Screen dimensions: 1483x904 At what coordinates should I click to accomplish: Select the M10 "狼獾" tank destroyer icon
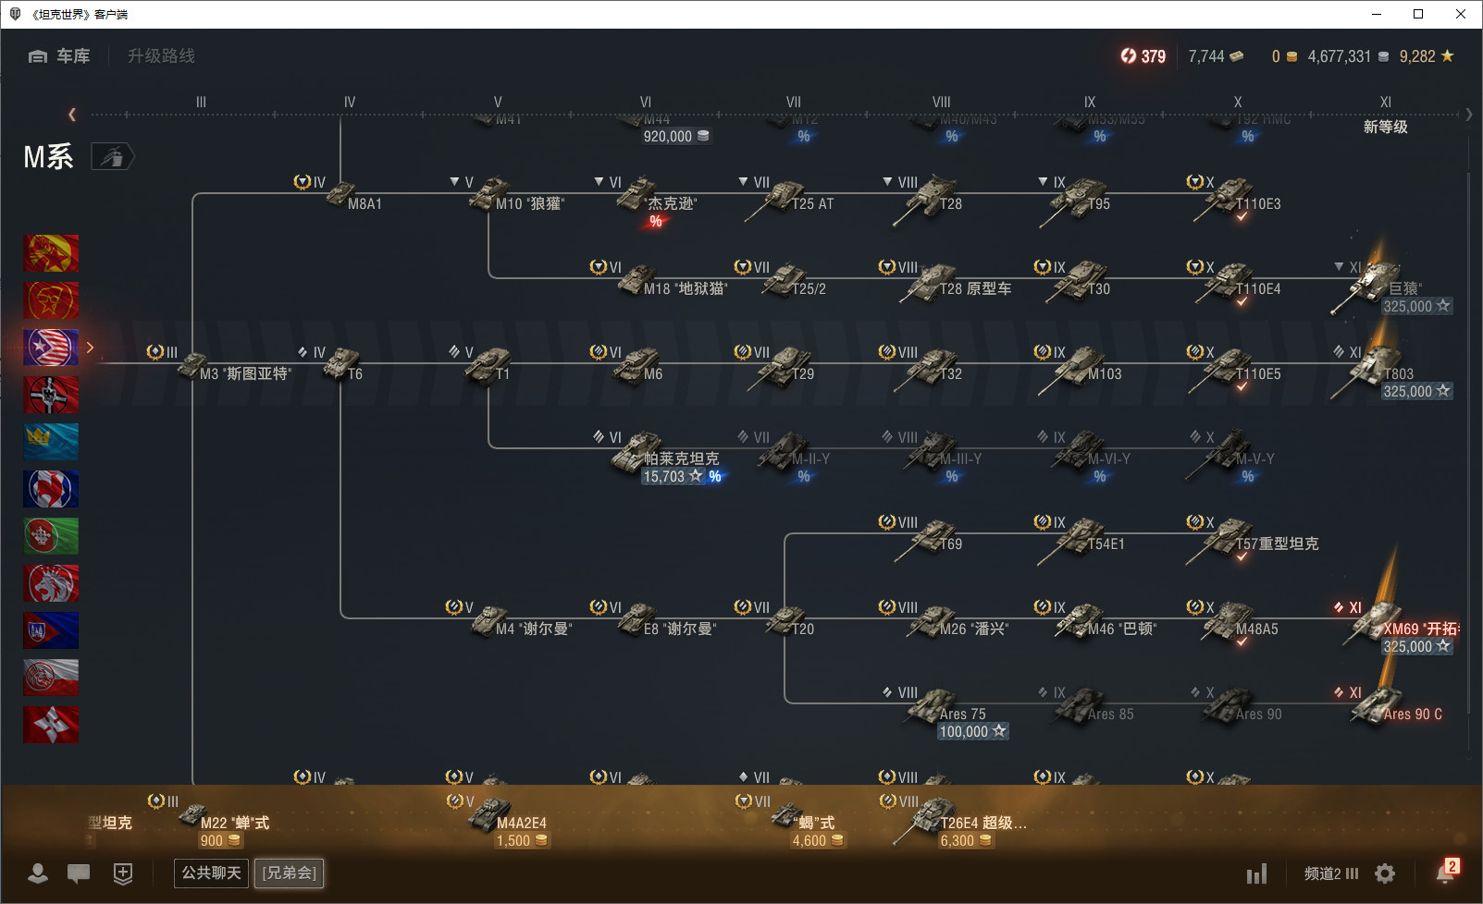(488, 194)
